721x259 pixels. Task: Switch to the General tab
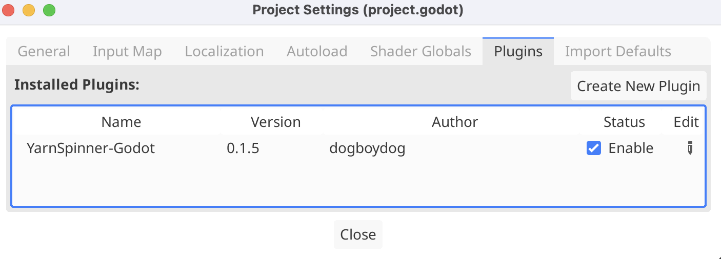(44, 52)
